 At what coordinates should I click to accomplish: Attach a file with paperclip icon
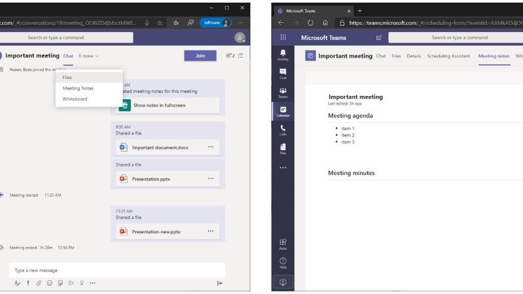coord(39,283)
